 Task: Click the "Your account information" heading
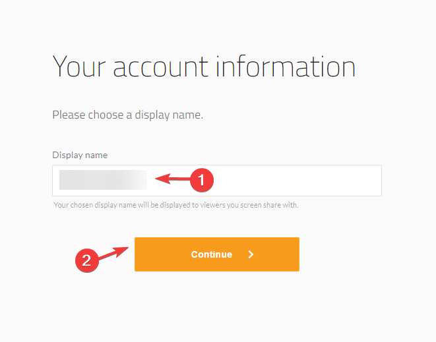(204, 66)
